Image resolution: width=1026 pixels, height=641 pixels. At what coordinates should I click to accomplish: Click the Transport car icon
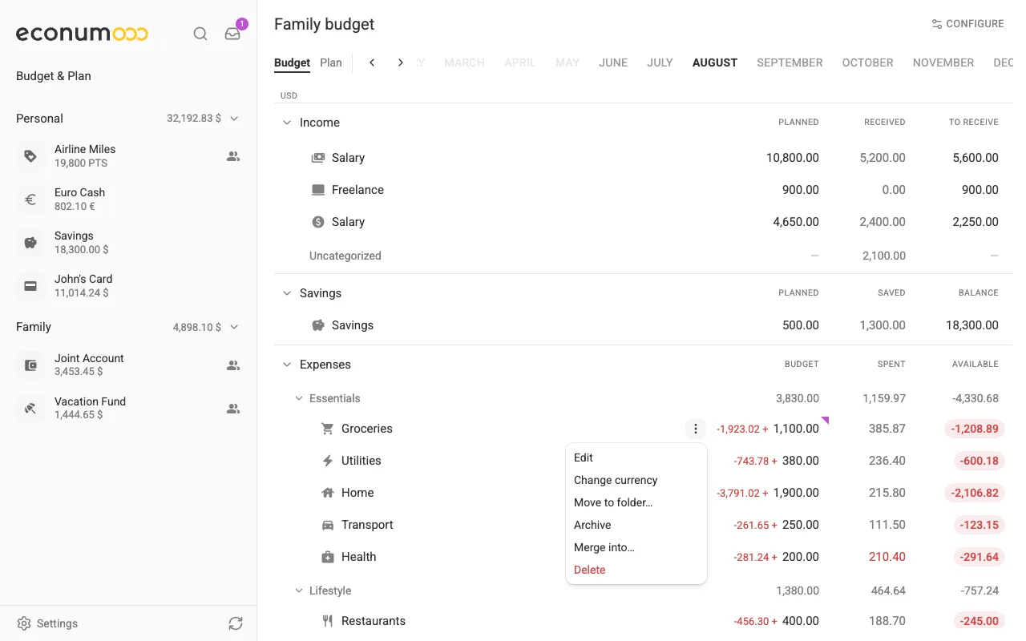point(327,525)
